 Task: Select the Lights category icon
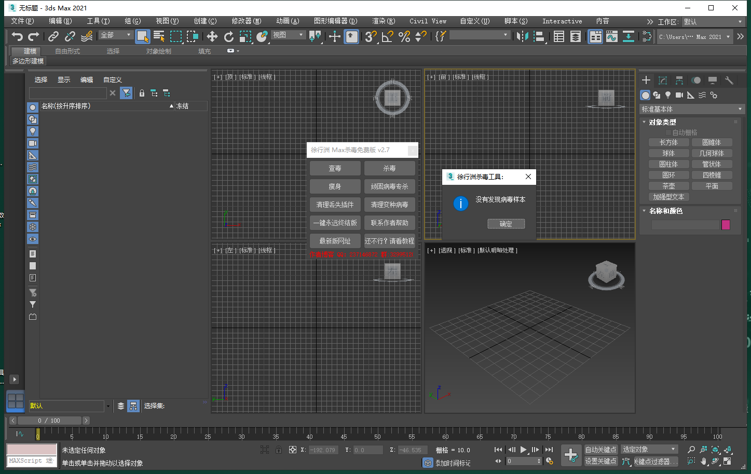tap(668, 95)
